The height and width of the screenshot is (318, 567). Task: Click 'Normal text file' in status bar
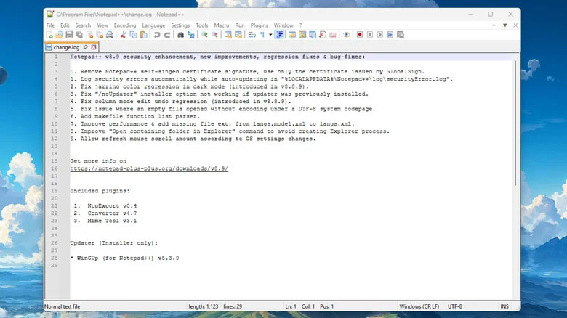pyautogui.click(x=63, y=306)
